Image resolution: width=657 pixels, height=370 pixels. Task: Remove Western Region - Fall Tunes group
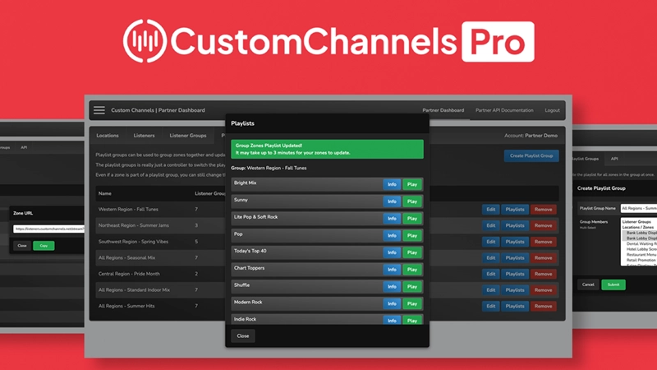[544, 210]
